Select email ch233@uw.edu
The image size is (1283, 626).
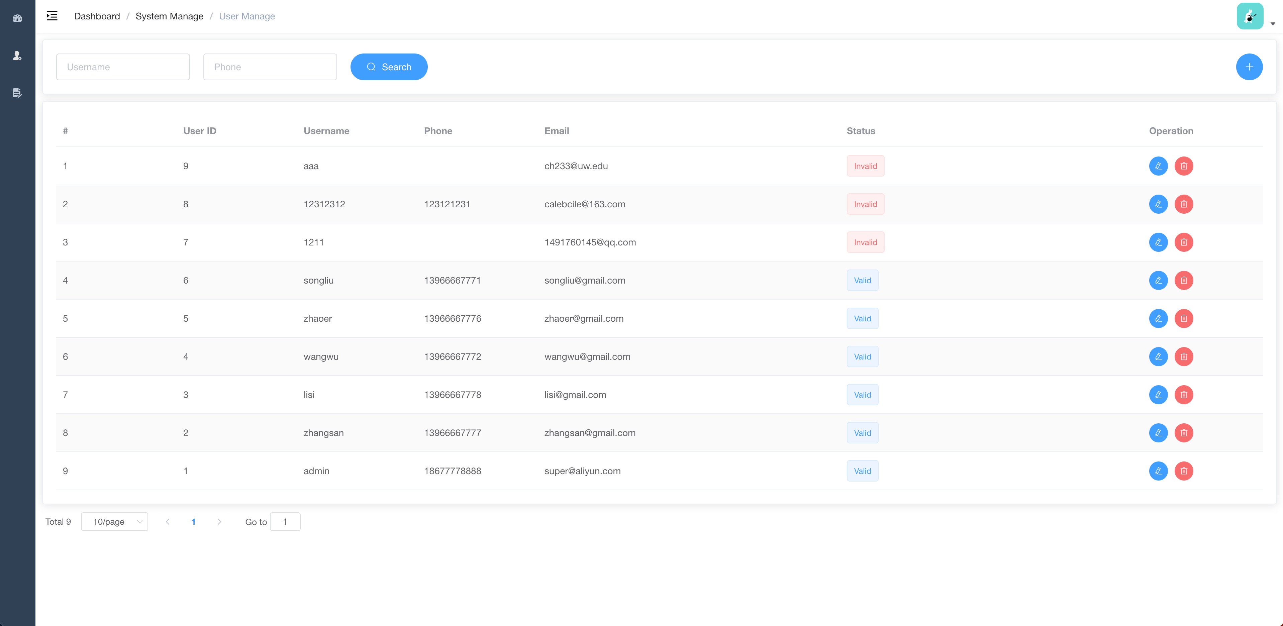coord(576,166)
